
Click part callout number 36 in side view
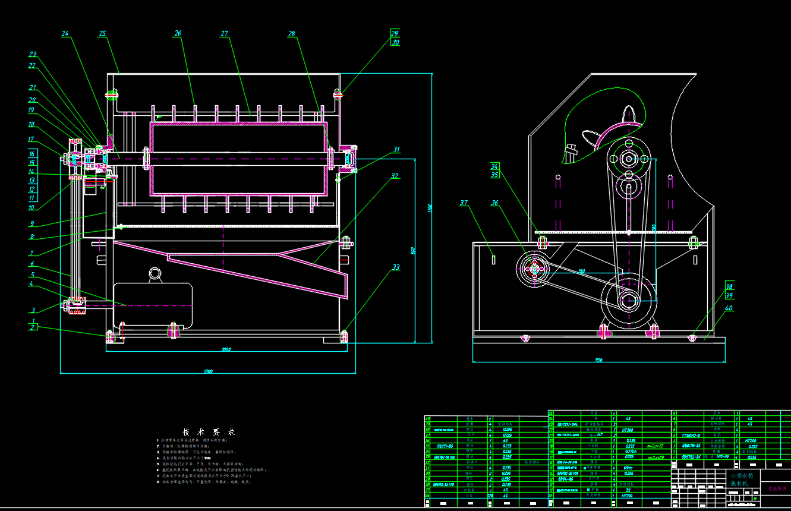(494, 203)
